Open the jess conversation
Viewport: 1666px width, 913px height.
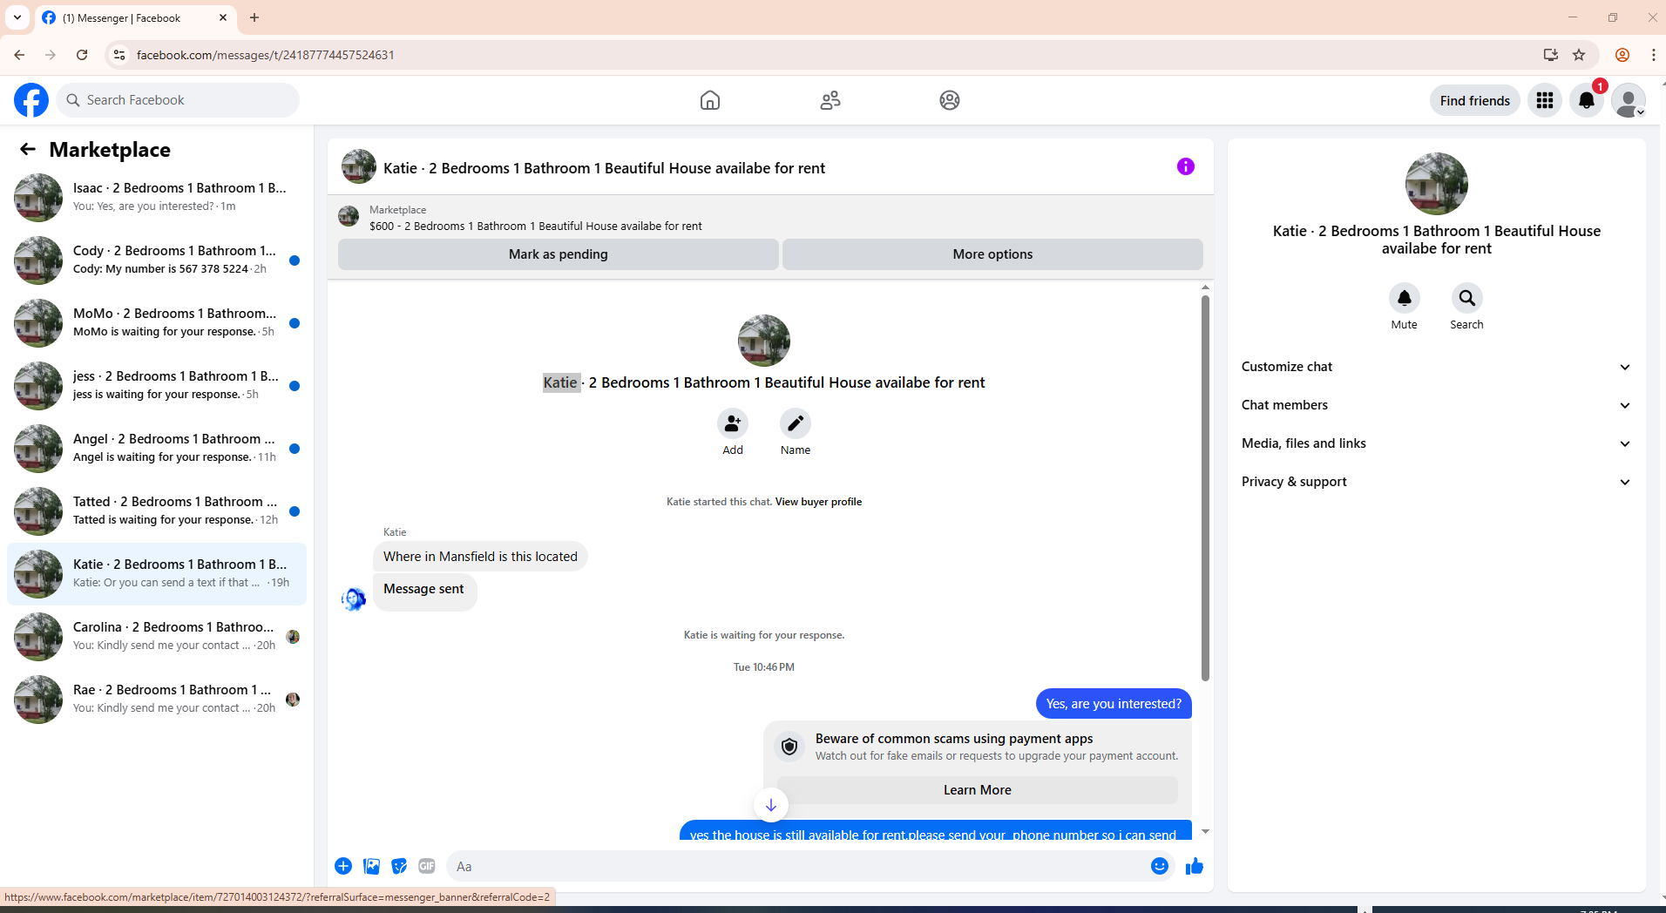[157, 386]
